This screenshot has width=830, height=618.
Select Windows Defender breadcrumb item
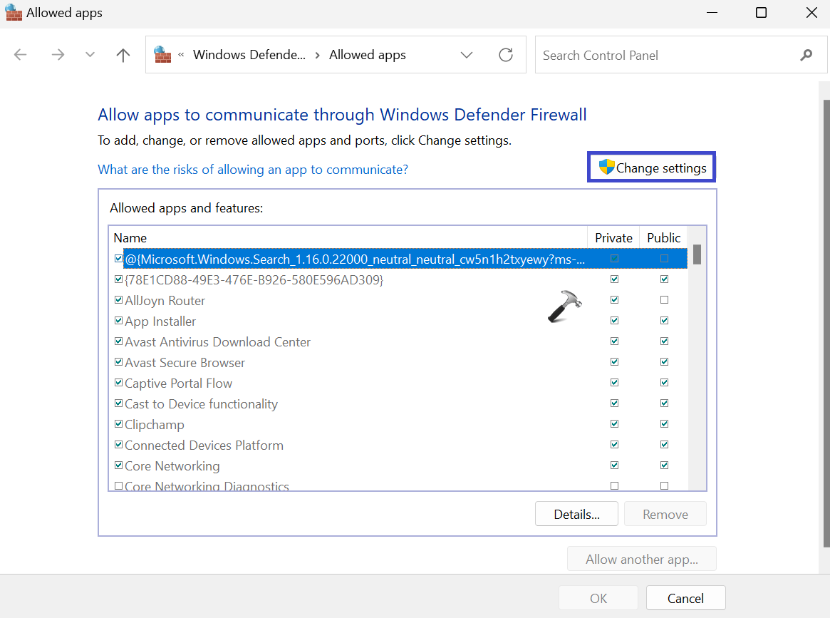(249, 55)
